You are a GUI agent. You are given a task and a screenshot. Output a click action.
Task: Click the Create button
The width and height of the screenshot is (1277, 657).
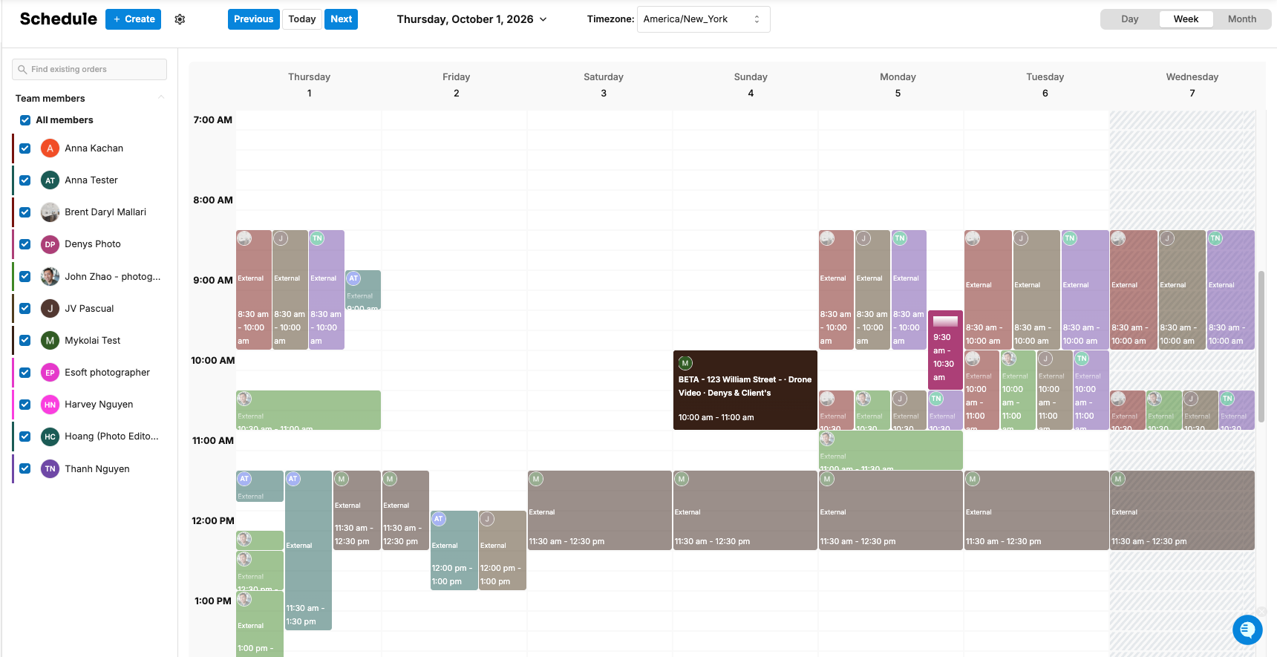(134, 19)
